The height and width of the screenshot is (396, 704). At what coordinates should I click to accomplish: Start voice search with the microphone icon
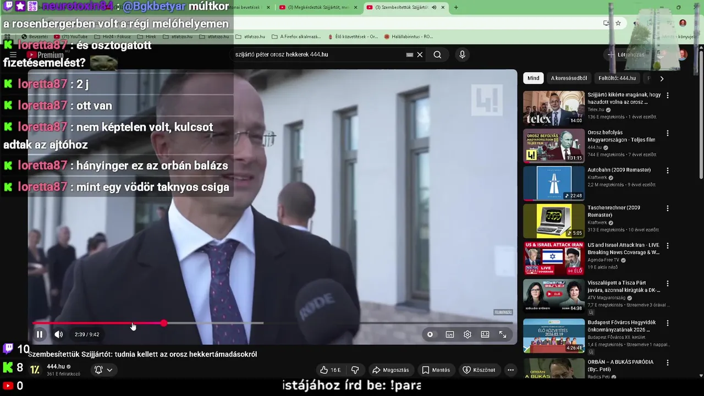coord(462,54)
